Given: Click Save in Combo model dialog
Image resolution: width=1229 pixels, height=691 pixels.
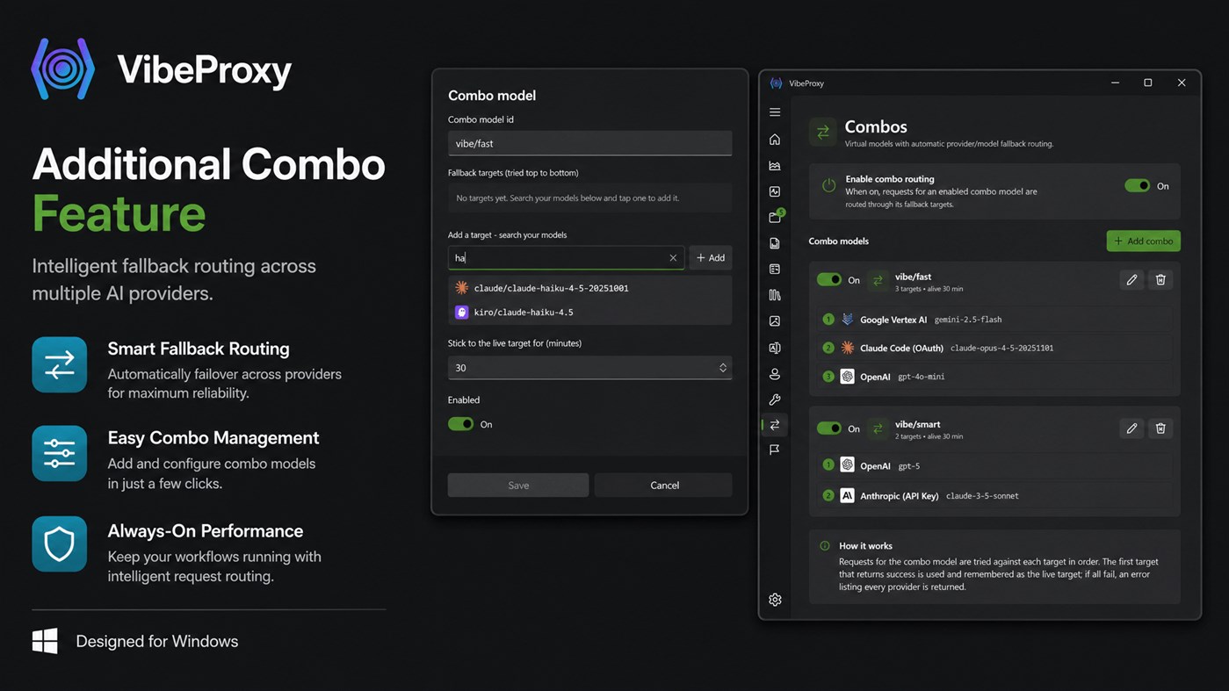Looking at the screenshot, I should coord(518,486).
